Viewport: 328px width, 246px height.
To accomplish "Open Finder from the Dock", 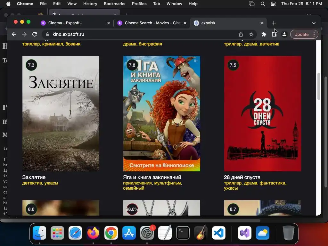I will tap(39, 233).
